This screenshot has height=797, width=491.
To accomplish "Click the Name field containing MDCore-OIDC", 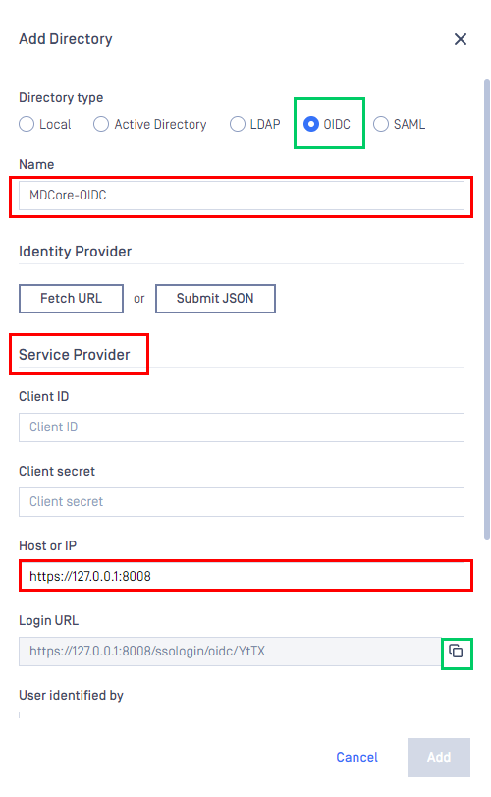I will coord(242,196).
